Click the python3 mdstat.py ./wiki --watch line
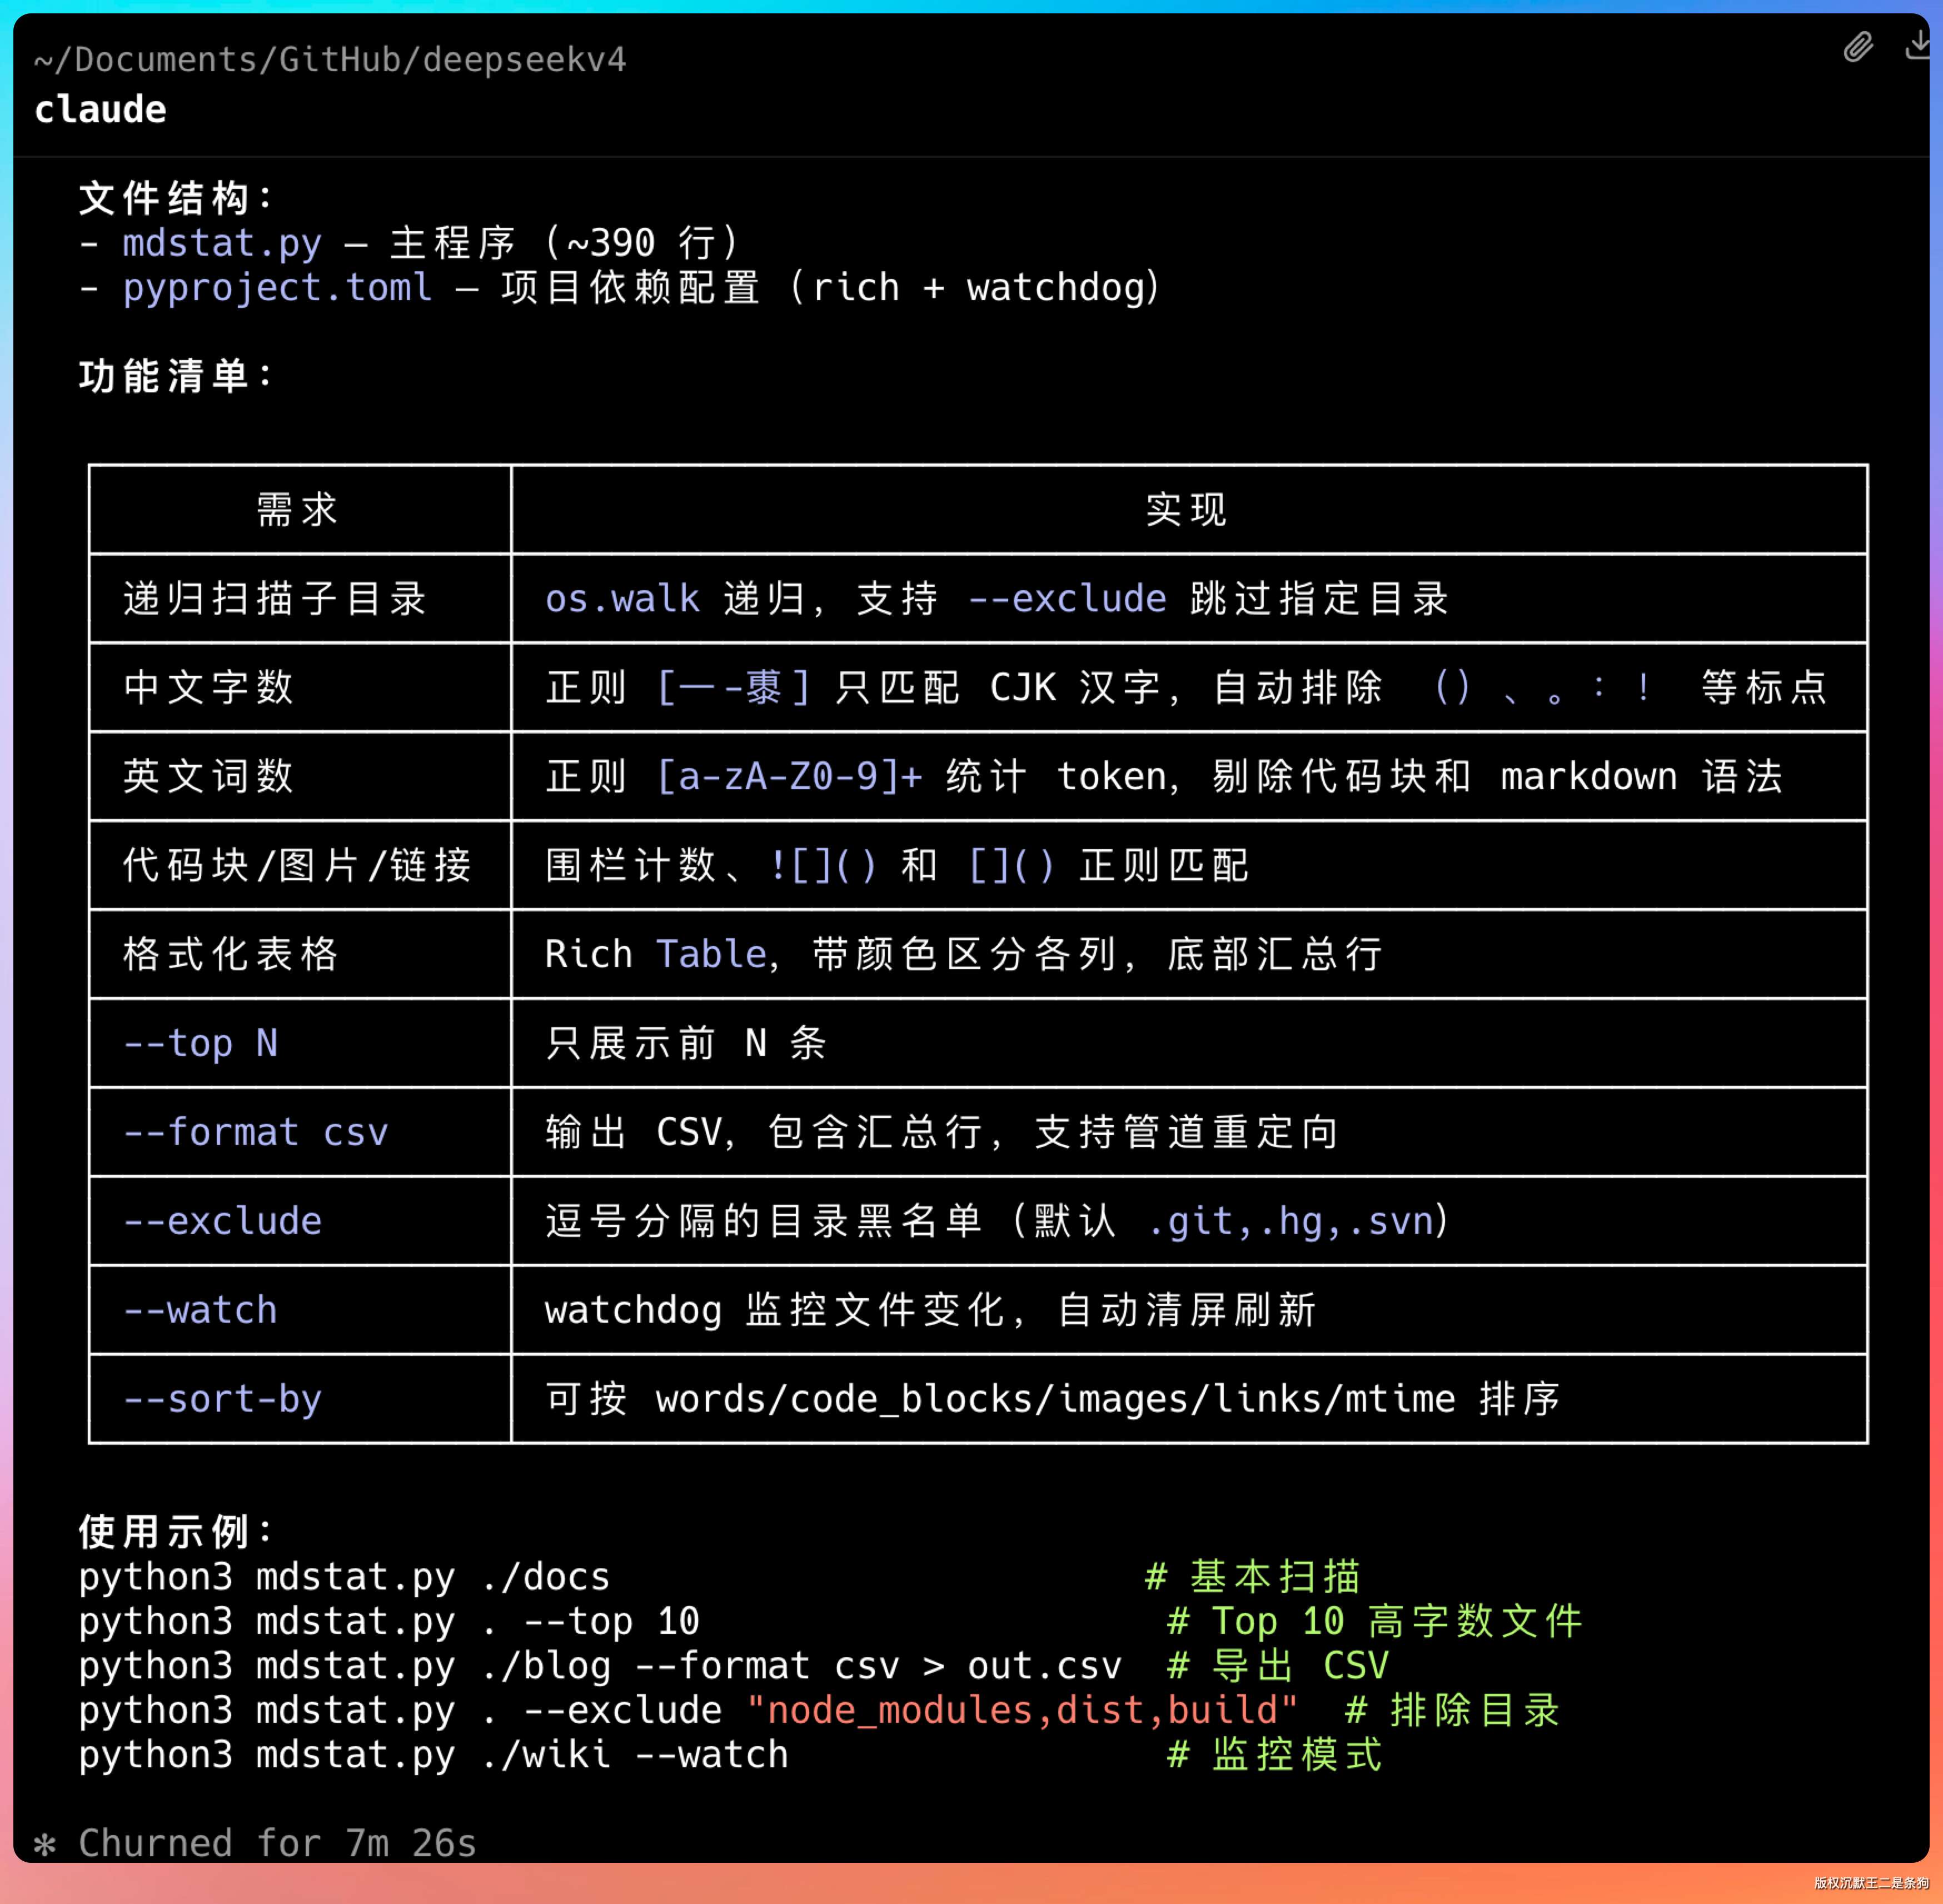This screenshot has height=1904, width=1943. pyautogui.click(x=434, y=1755)
